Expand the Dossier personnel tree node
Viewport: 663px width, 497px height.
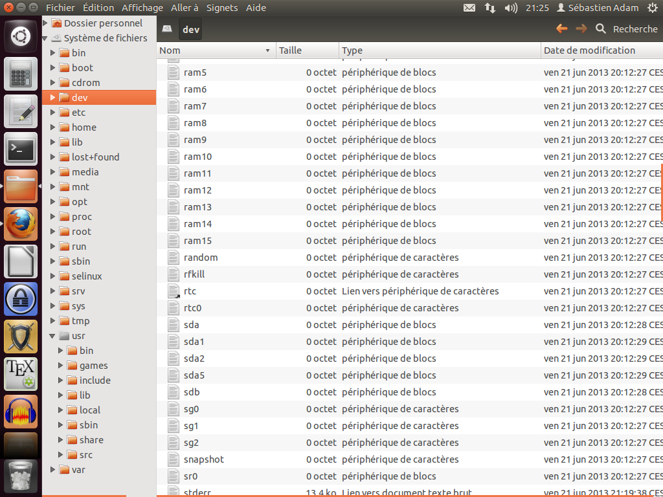pyautogui.click(x=45, y=23)
